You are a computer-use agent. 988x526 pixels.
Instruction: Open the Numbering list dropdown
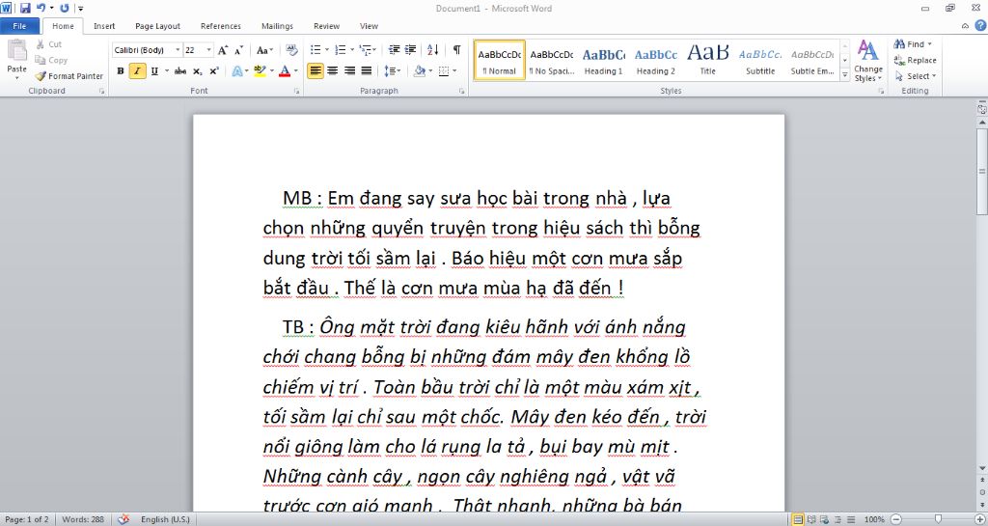[351, 50]
